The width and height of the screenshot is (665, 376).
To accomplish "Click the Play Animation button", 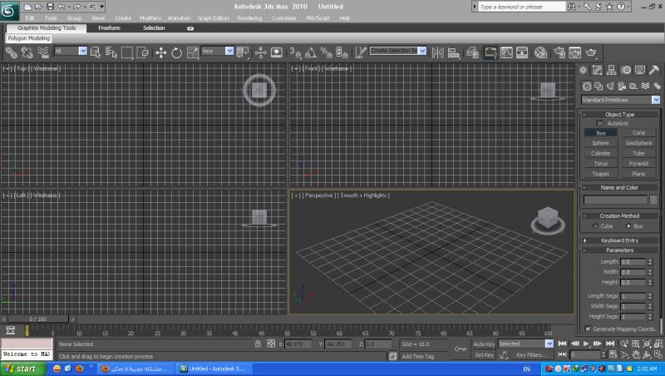I will pyautogui.click(x=587, y=344).
